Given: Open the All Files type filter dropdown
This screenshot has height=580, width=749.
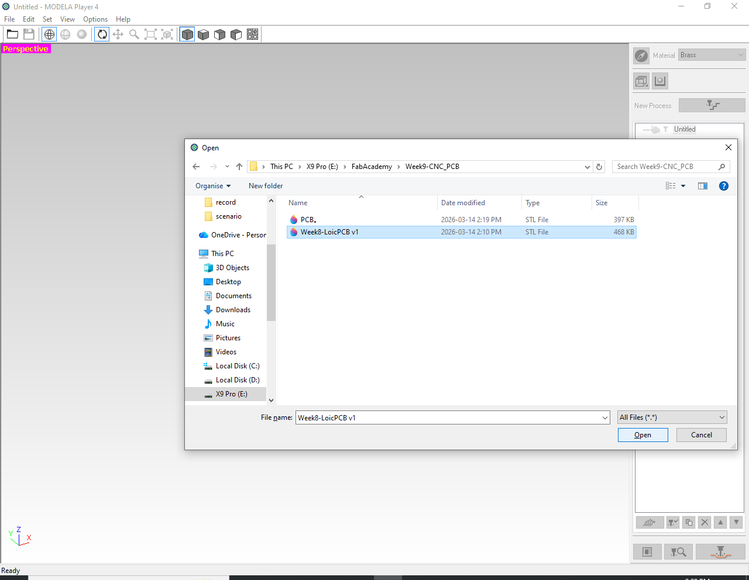Looking at the screenshot, I should coord(672,417).
